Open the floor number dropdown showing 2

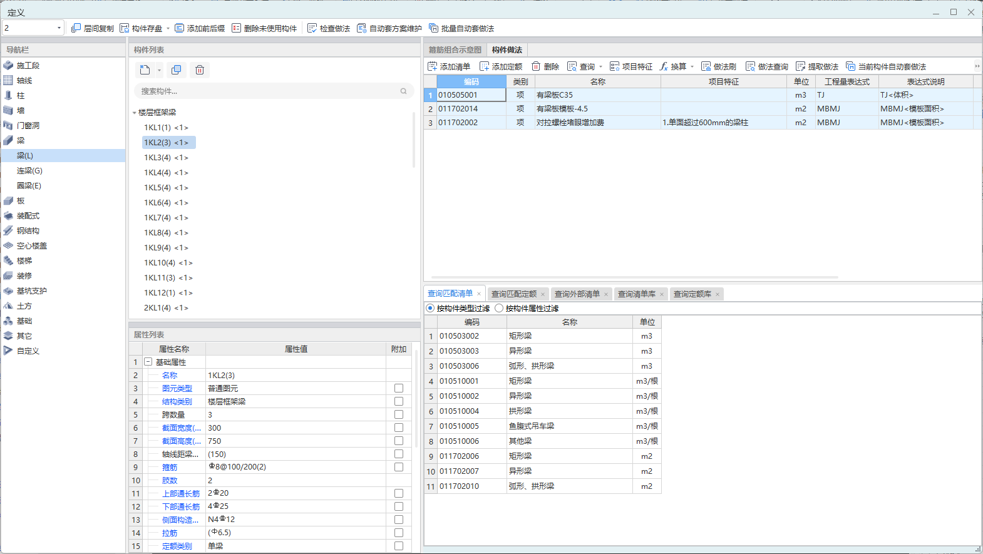pyautogui.click(x=59, y=28)
